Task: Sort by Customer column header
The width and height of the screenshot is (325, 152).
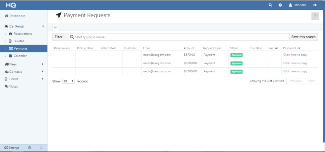Action: coord(130,48)
